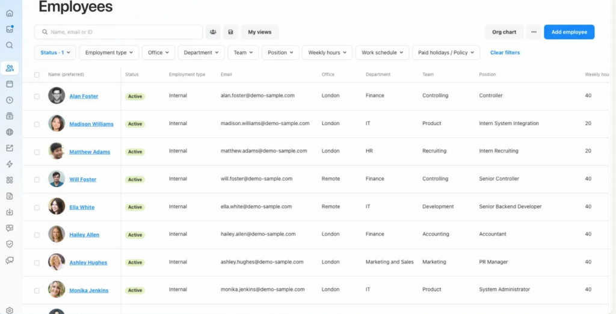
Task: Open the Weekly hours filter dropdown
Action: [327, 52]
